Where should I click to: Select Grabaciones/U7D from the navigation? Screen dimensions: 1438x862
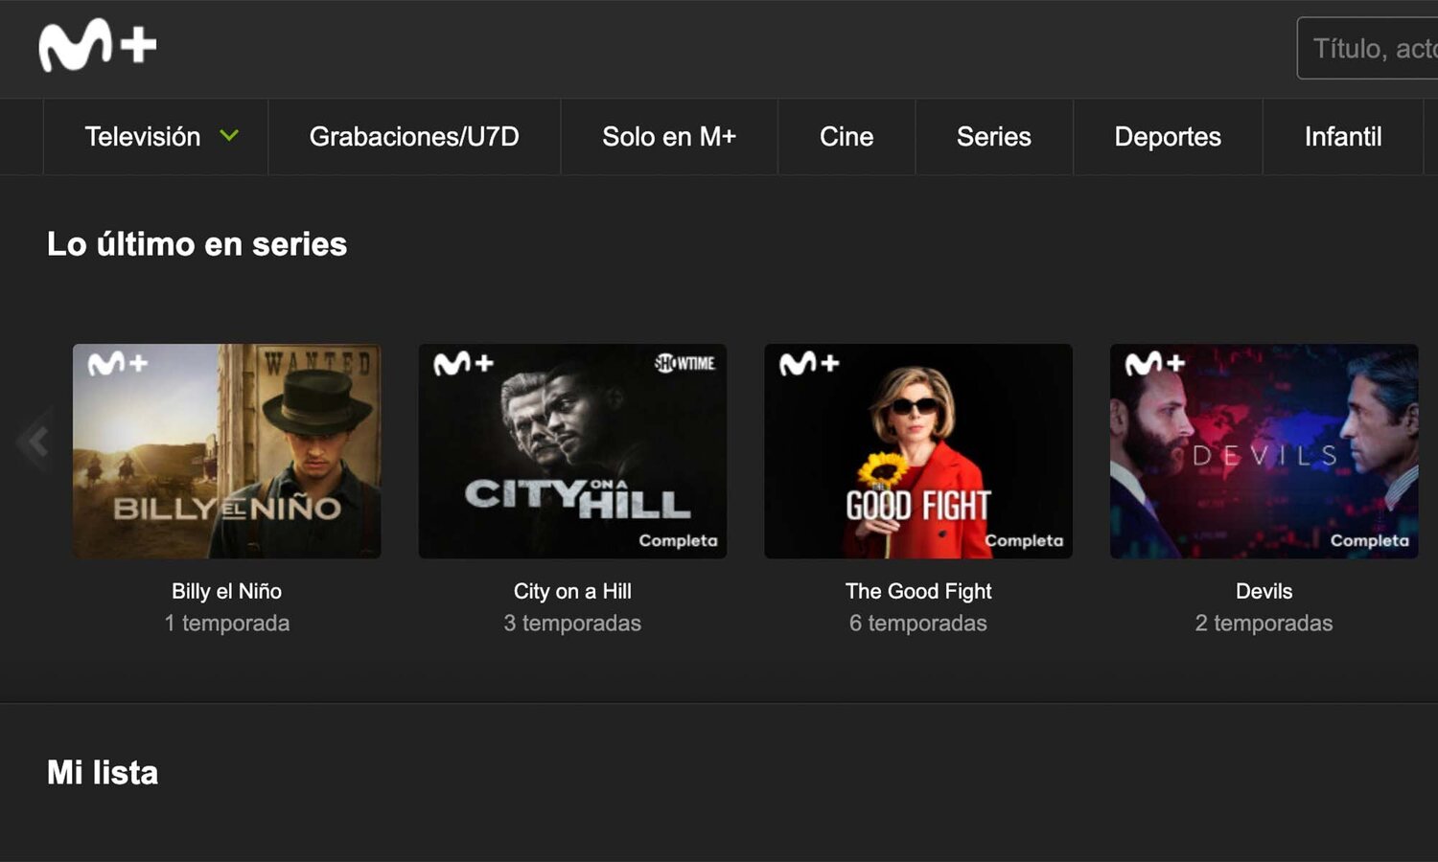coord(414,137)
